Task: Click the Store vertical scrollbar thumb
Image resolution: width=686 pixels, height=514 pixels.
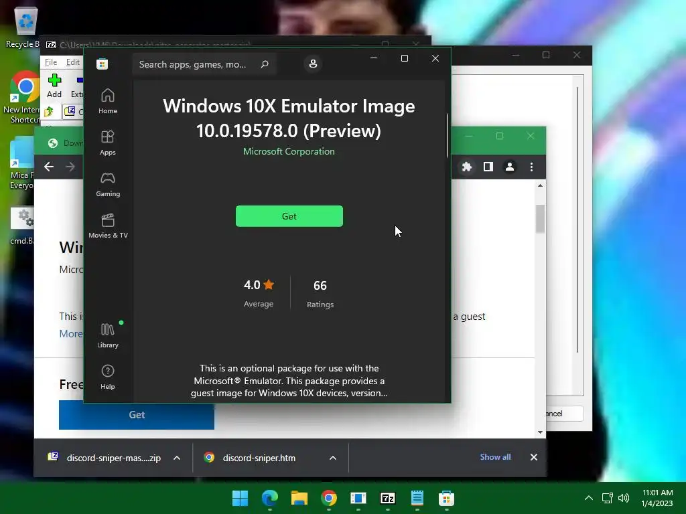Action: click(447, 135)
